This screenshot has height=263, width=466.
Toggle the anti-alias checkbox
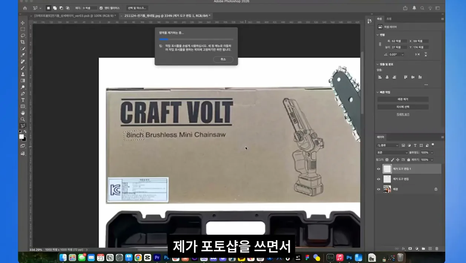click(101, 8)
